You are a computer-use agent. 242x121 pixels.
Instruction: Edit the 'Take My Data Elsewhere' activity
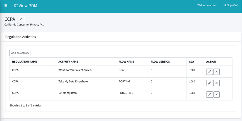coord(209,83)
